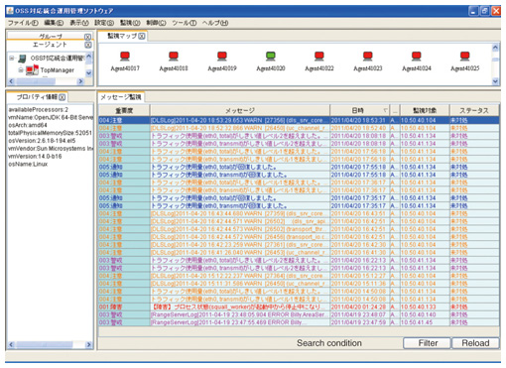506x368 pixels.
Task: Sort by the ステータス column header
Action: point(474,110)
